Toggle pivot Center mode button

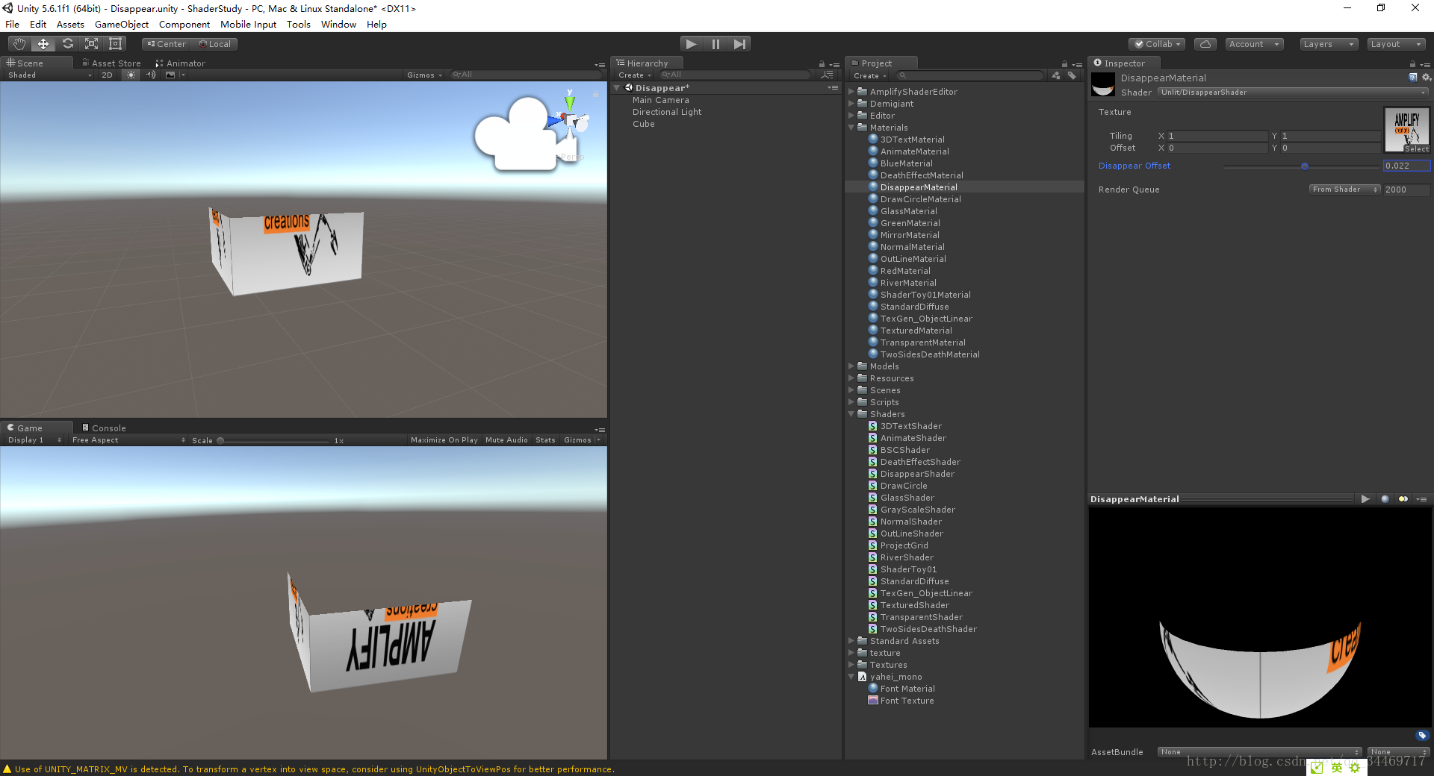pyautogui.click(x=167, y=44)
